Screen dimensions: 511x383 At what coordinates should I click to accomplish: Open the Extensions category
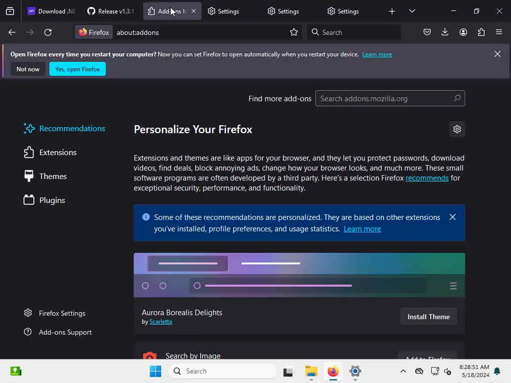coord(50,153)
